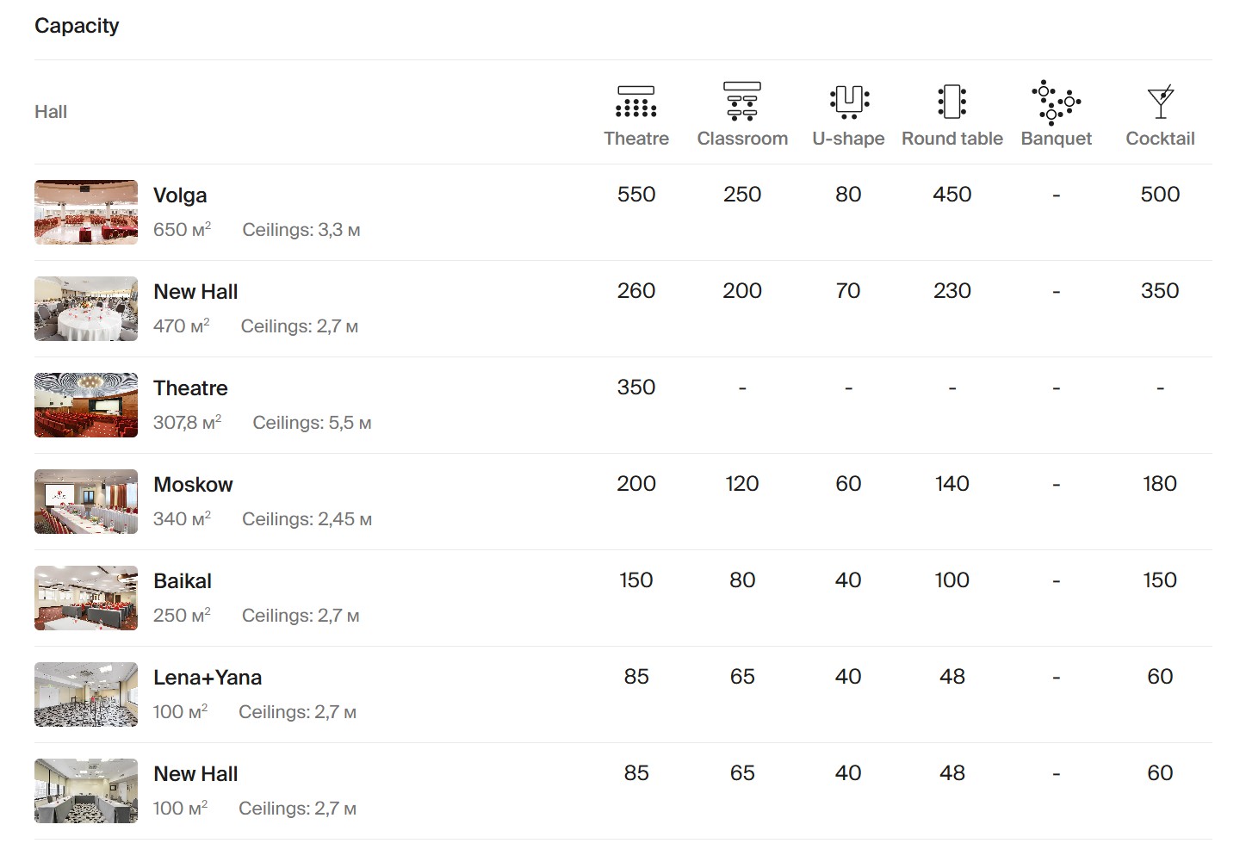Click the Theatre seating layout icon

coord(635,102)
